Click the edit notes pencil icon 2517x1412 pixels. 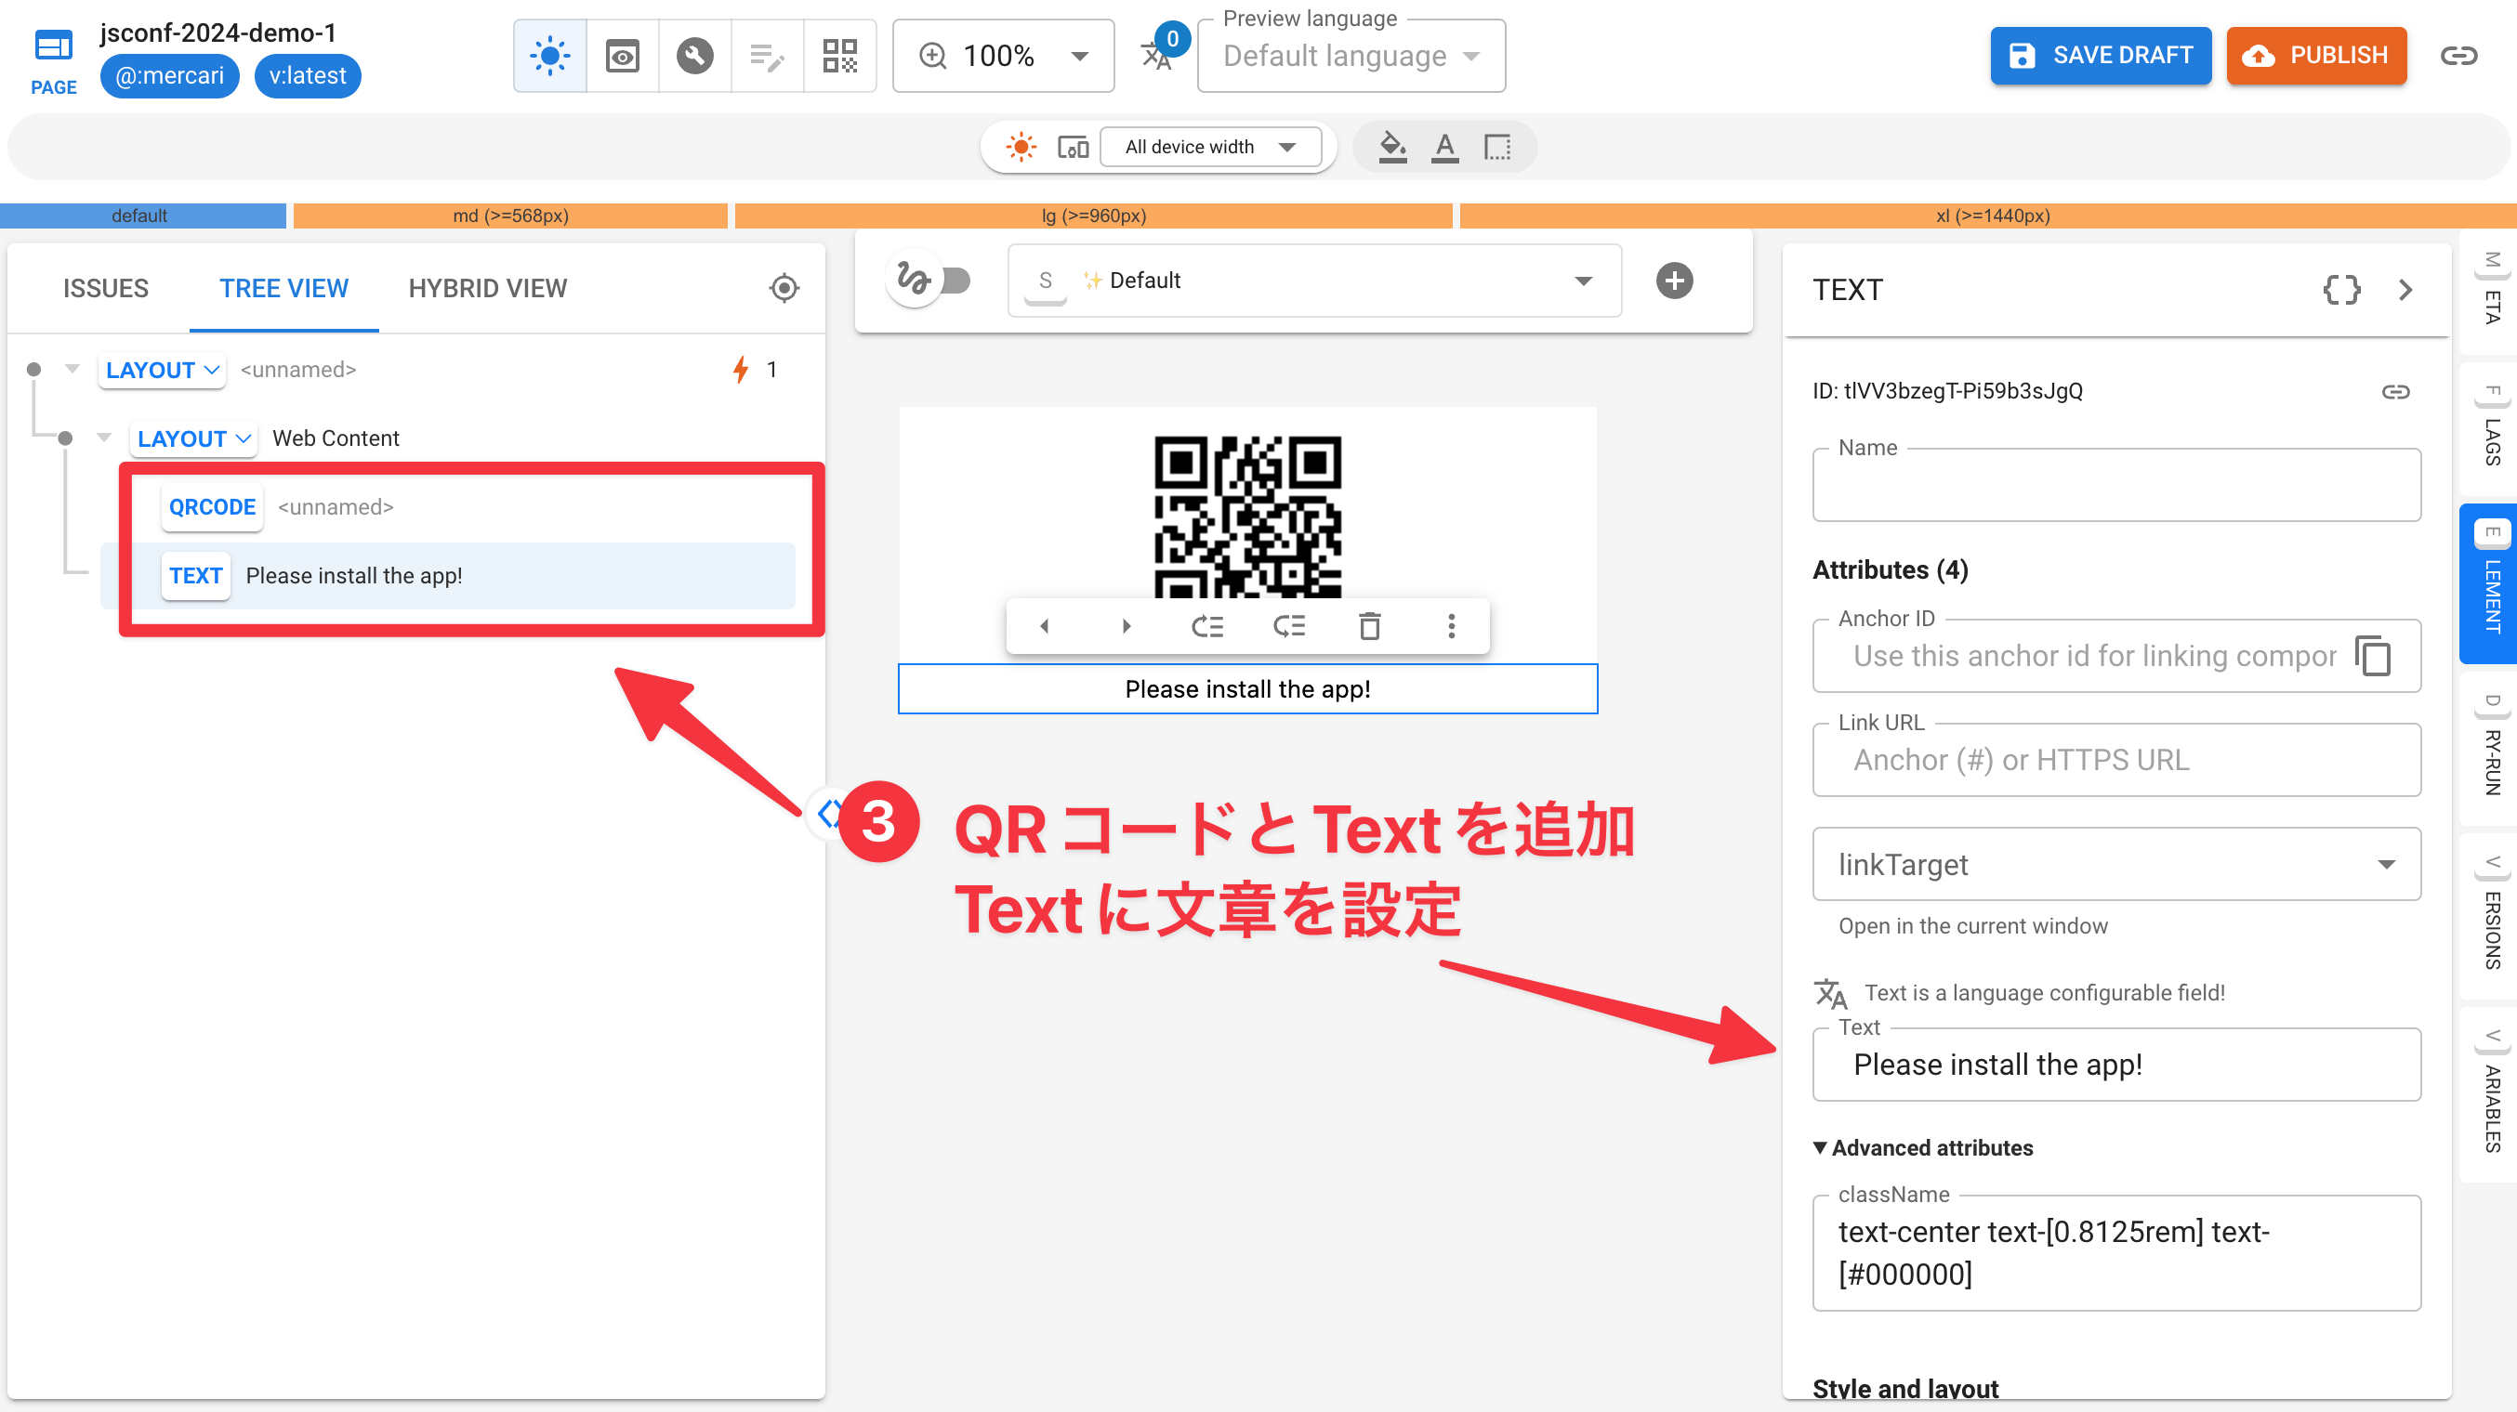tap(767, 56)
